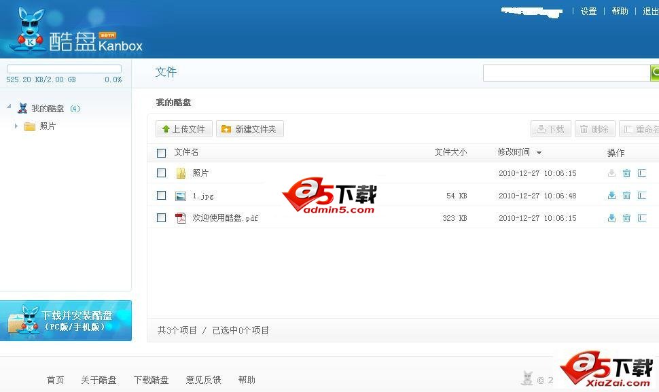Screen dimensions: 659x392
Task: Click the storage usage progress bar
Action: [x=64, y=69]
